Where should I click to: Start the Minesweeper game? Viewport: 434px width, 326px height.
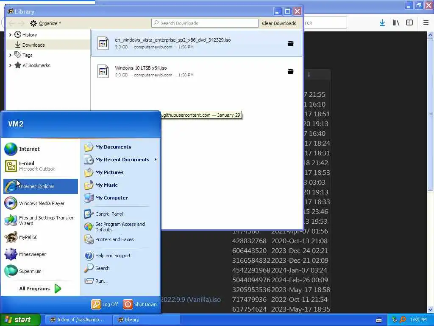pyautogui.click(x=40, y=254)
